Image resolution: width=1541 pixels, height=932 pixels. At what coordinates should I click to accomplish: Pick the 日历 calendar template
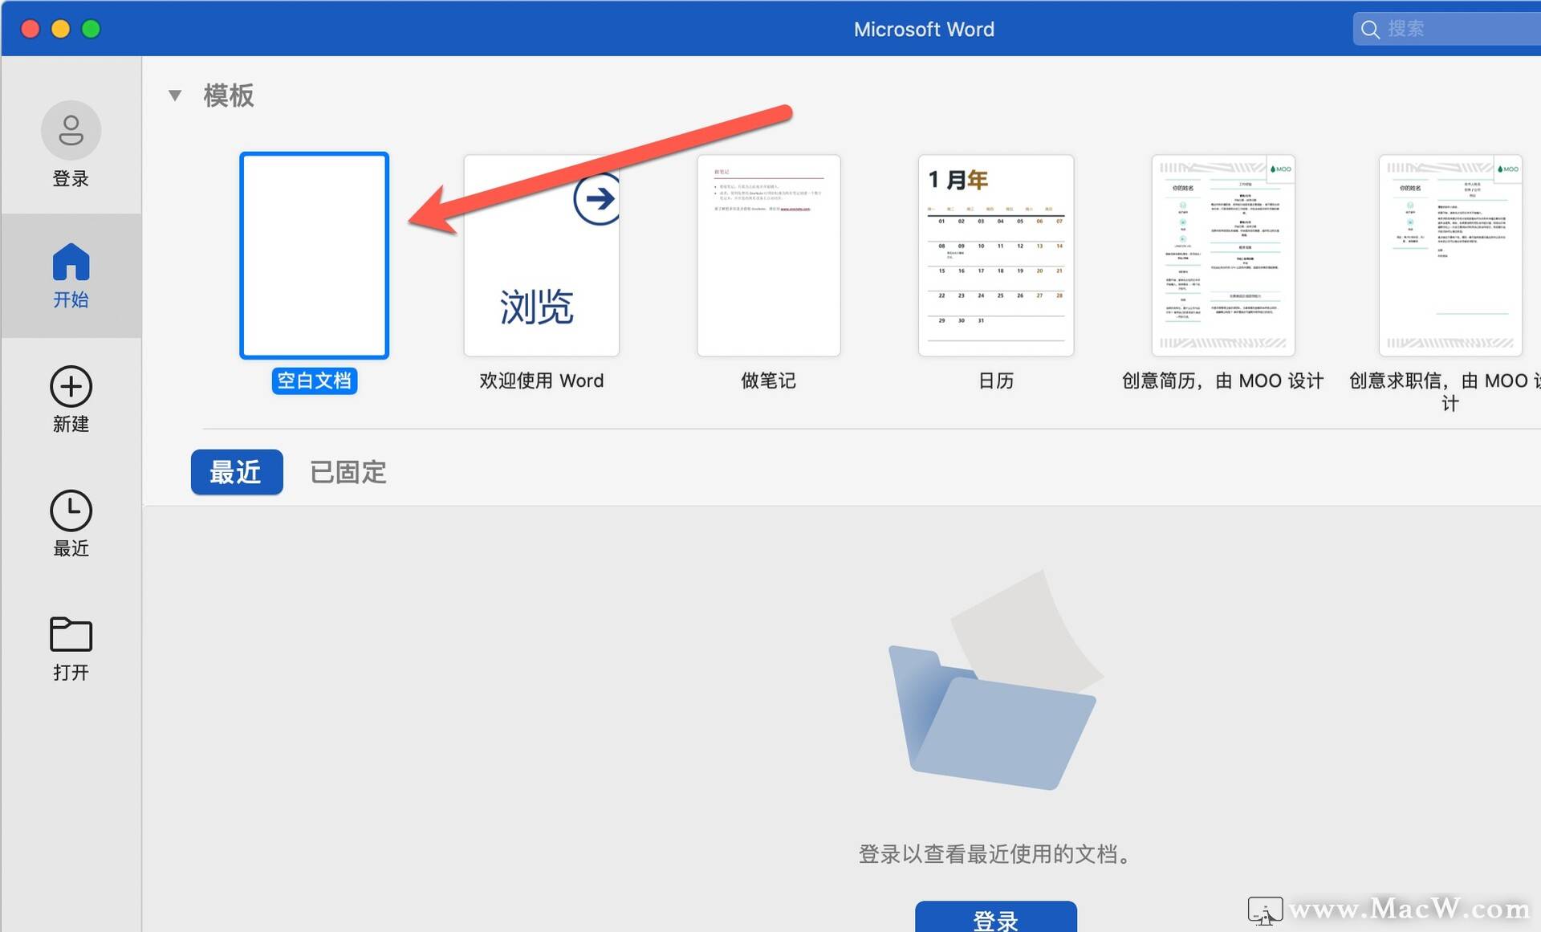coord(996,255)
